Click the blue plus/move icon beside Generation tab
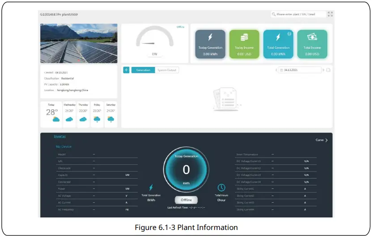This screenshot has height=238, width=373. click(x=126, y=70)
